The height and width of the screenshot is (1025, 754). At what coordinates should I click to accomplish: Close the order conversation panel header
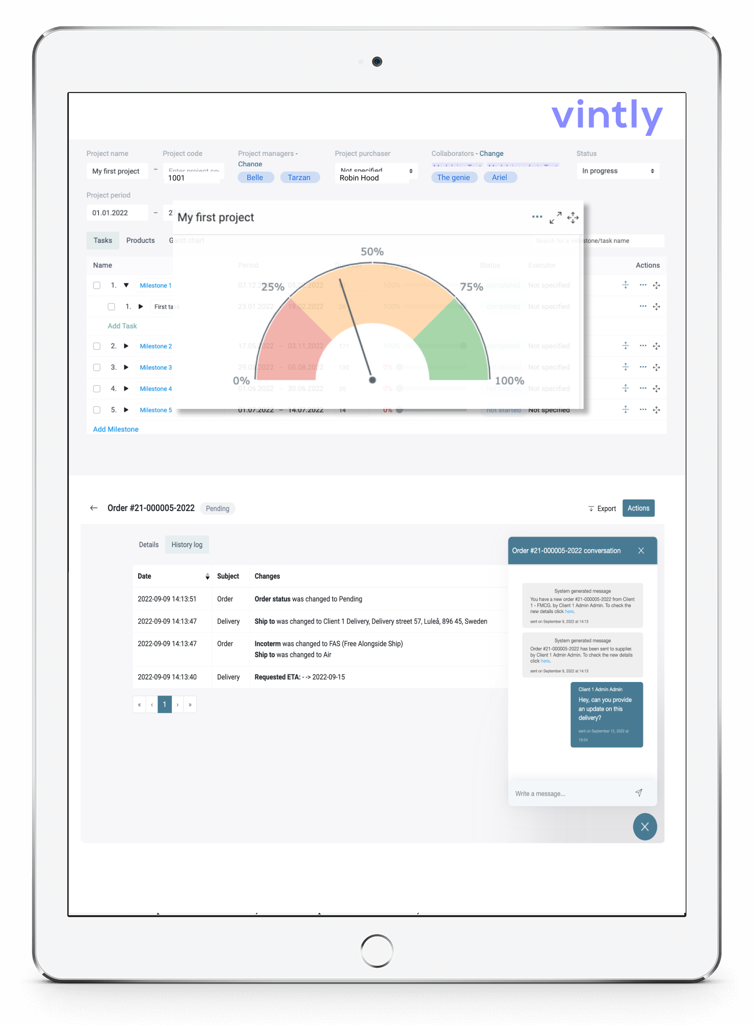click(641, 551)
